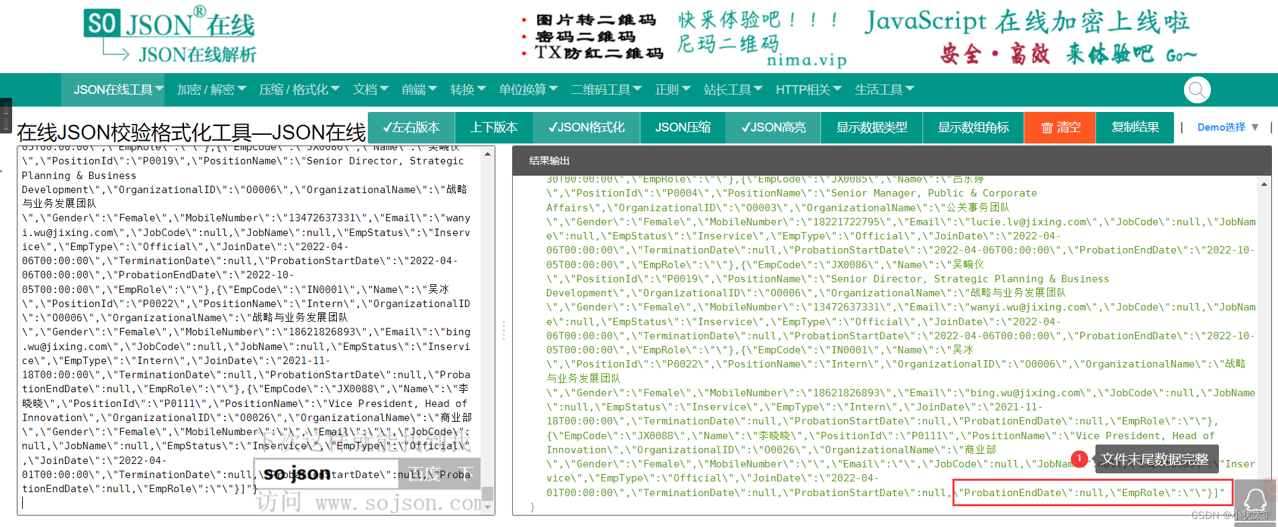Expand the 压缩 / 格式化 dropdown menu
The image size is (1278, 527).
click(299, 90)
